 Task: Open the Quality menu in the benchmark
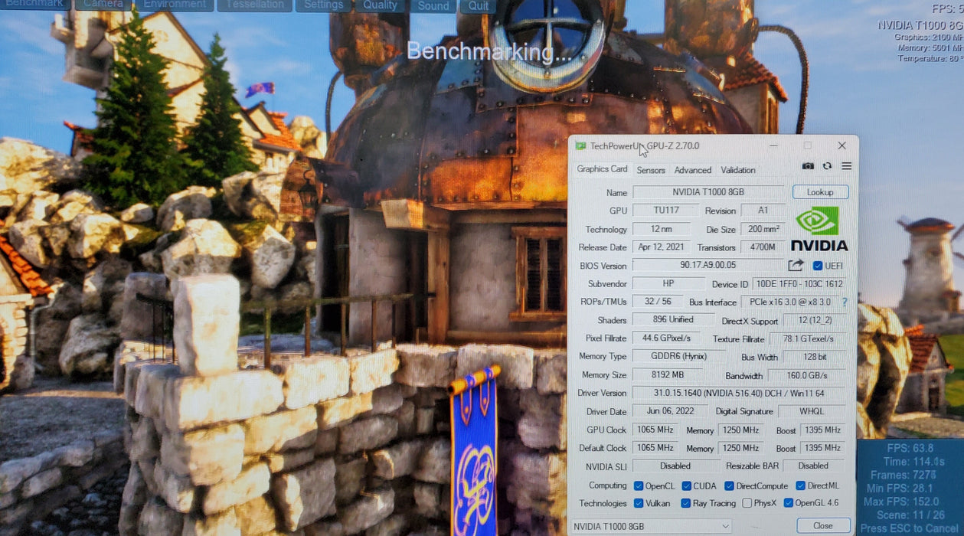click(x=380, y=5)
